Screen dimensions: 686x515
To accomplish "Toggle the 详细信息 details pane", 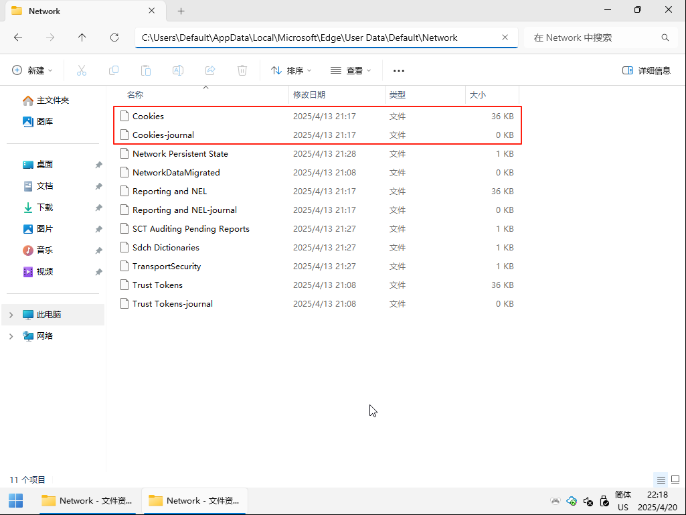I will (647, 70).
